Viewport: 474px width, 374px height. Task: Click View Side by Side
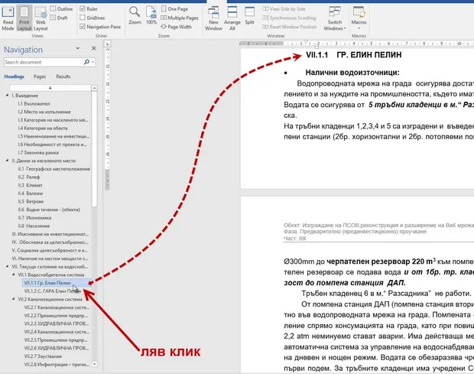point(284,9)
